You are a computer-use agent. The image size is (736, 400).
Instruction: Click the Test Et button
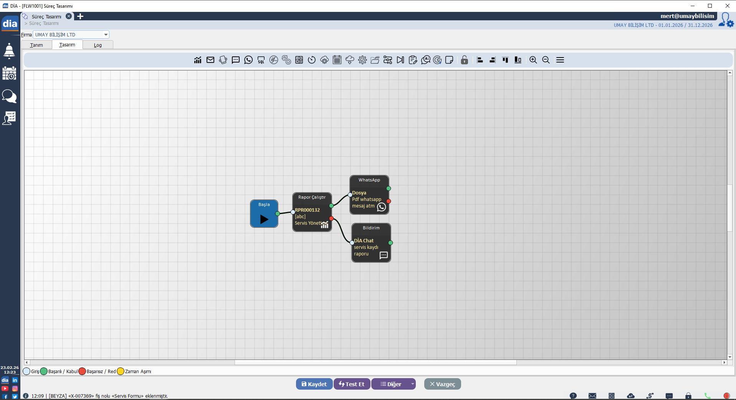[352, 384]
